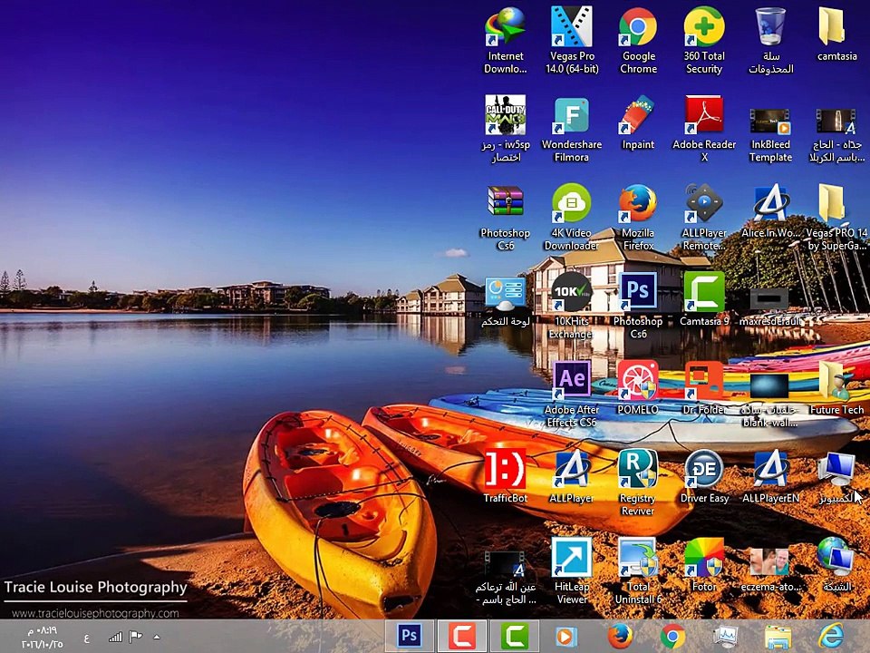Click the orange Camtasia taskbar button
The image size is (870, 653).
[x=461, y=635]
